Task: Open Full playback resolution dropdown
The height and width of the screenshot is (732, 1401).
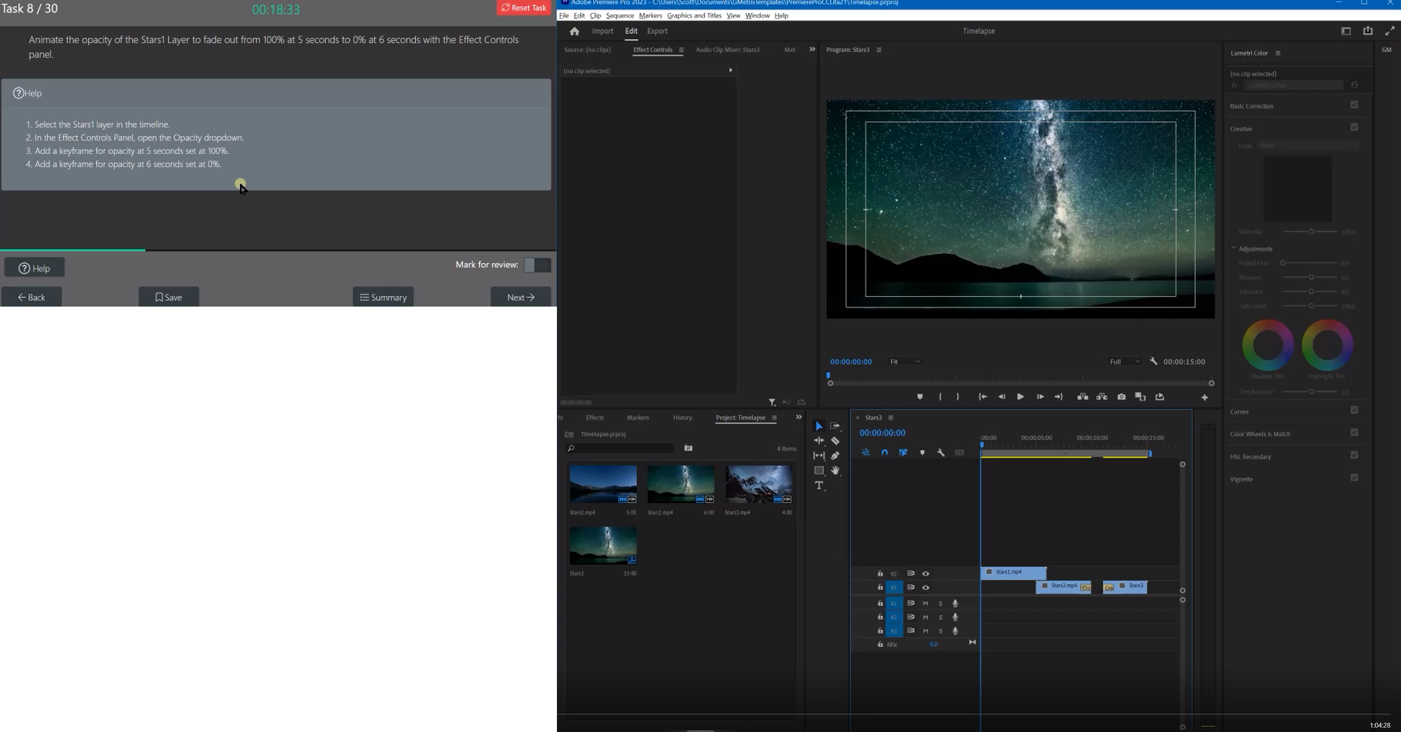Action: click(1124, 362)
